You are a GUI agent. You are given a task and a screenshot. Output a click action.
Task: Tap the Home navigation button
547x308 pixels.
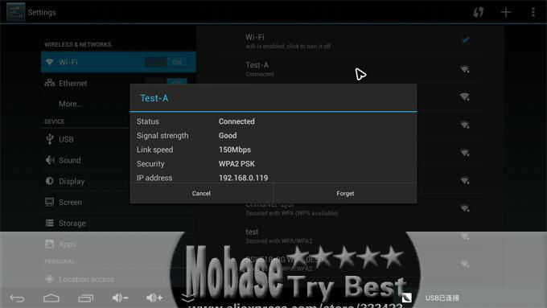coord(51,298)
